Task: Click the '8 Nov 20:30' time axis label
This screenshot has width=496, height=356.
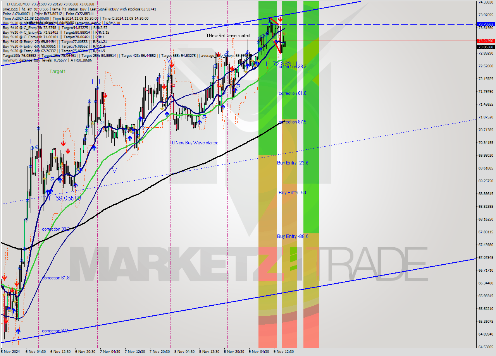Action: 234,352
